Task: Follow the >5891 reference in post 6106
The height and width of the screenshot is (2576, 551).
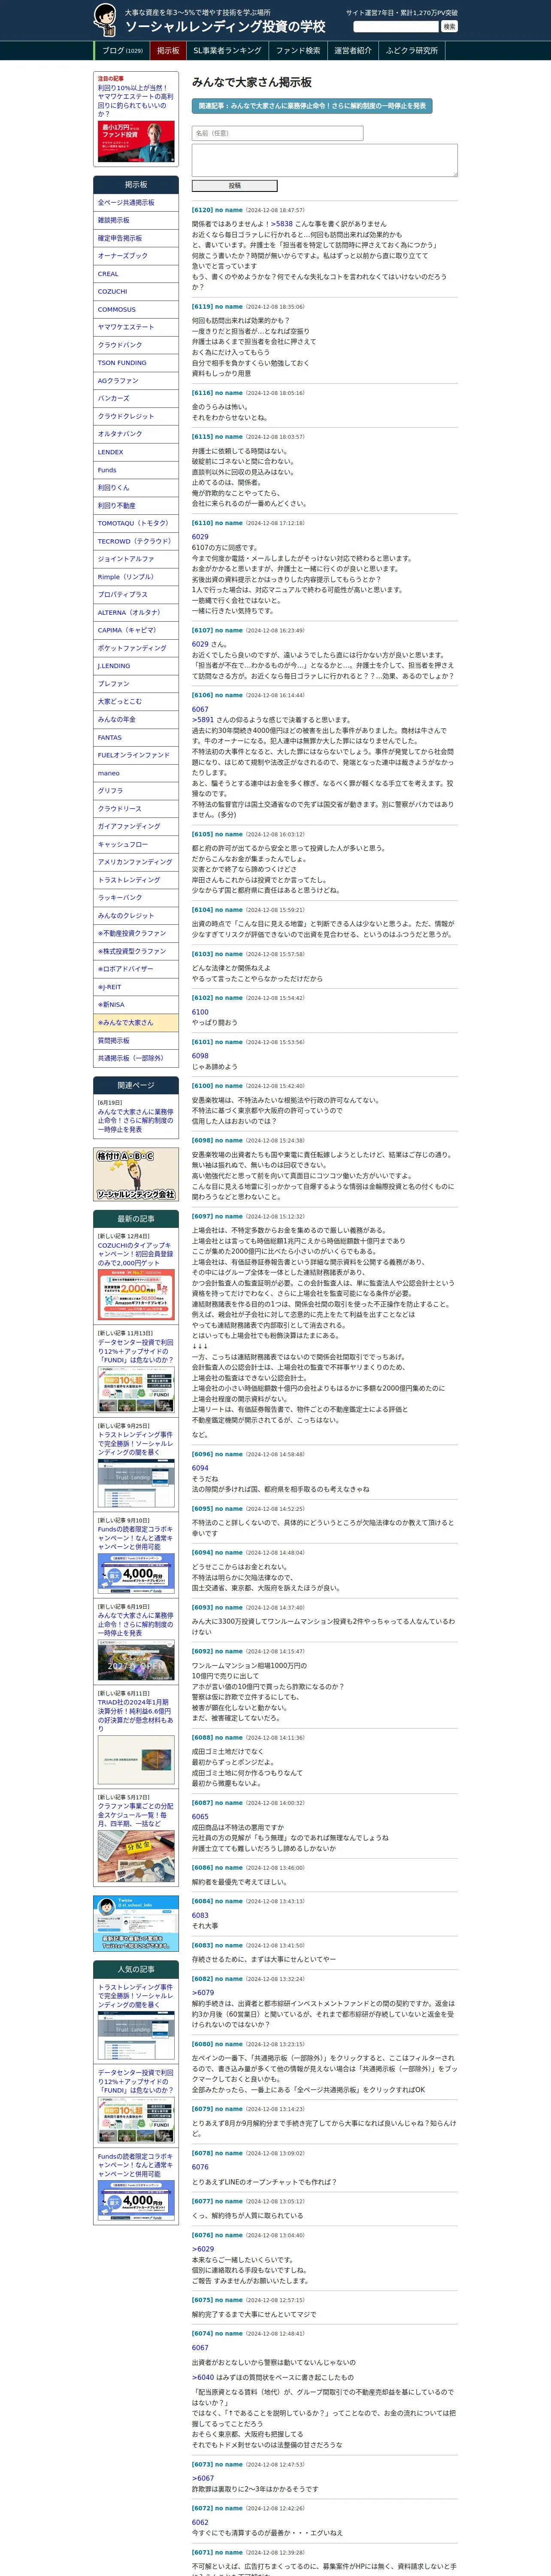Action: coord(203,720)
